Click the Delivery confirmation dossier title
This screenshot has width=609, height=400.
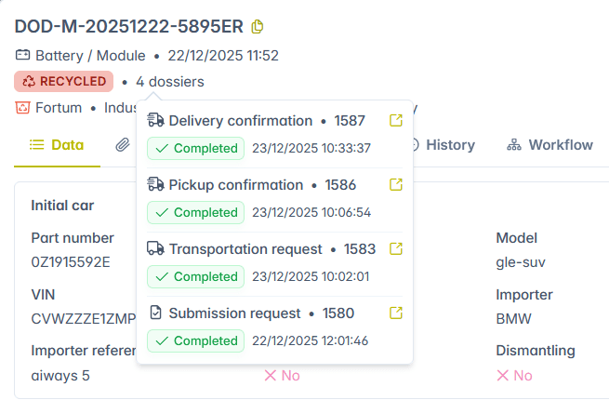pos(240,121)
